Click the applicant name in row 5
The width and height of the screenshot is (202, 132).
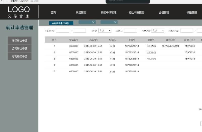click(112, 72)
